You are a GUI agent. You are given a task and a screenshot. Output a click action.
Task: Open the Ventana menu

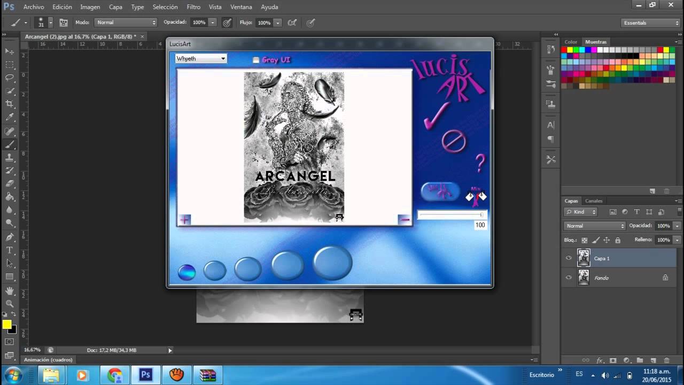pos(242,7)
